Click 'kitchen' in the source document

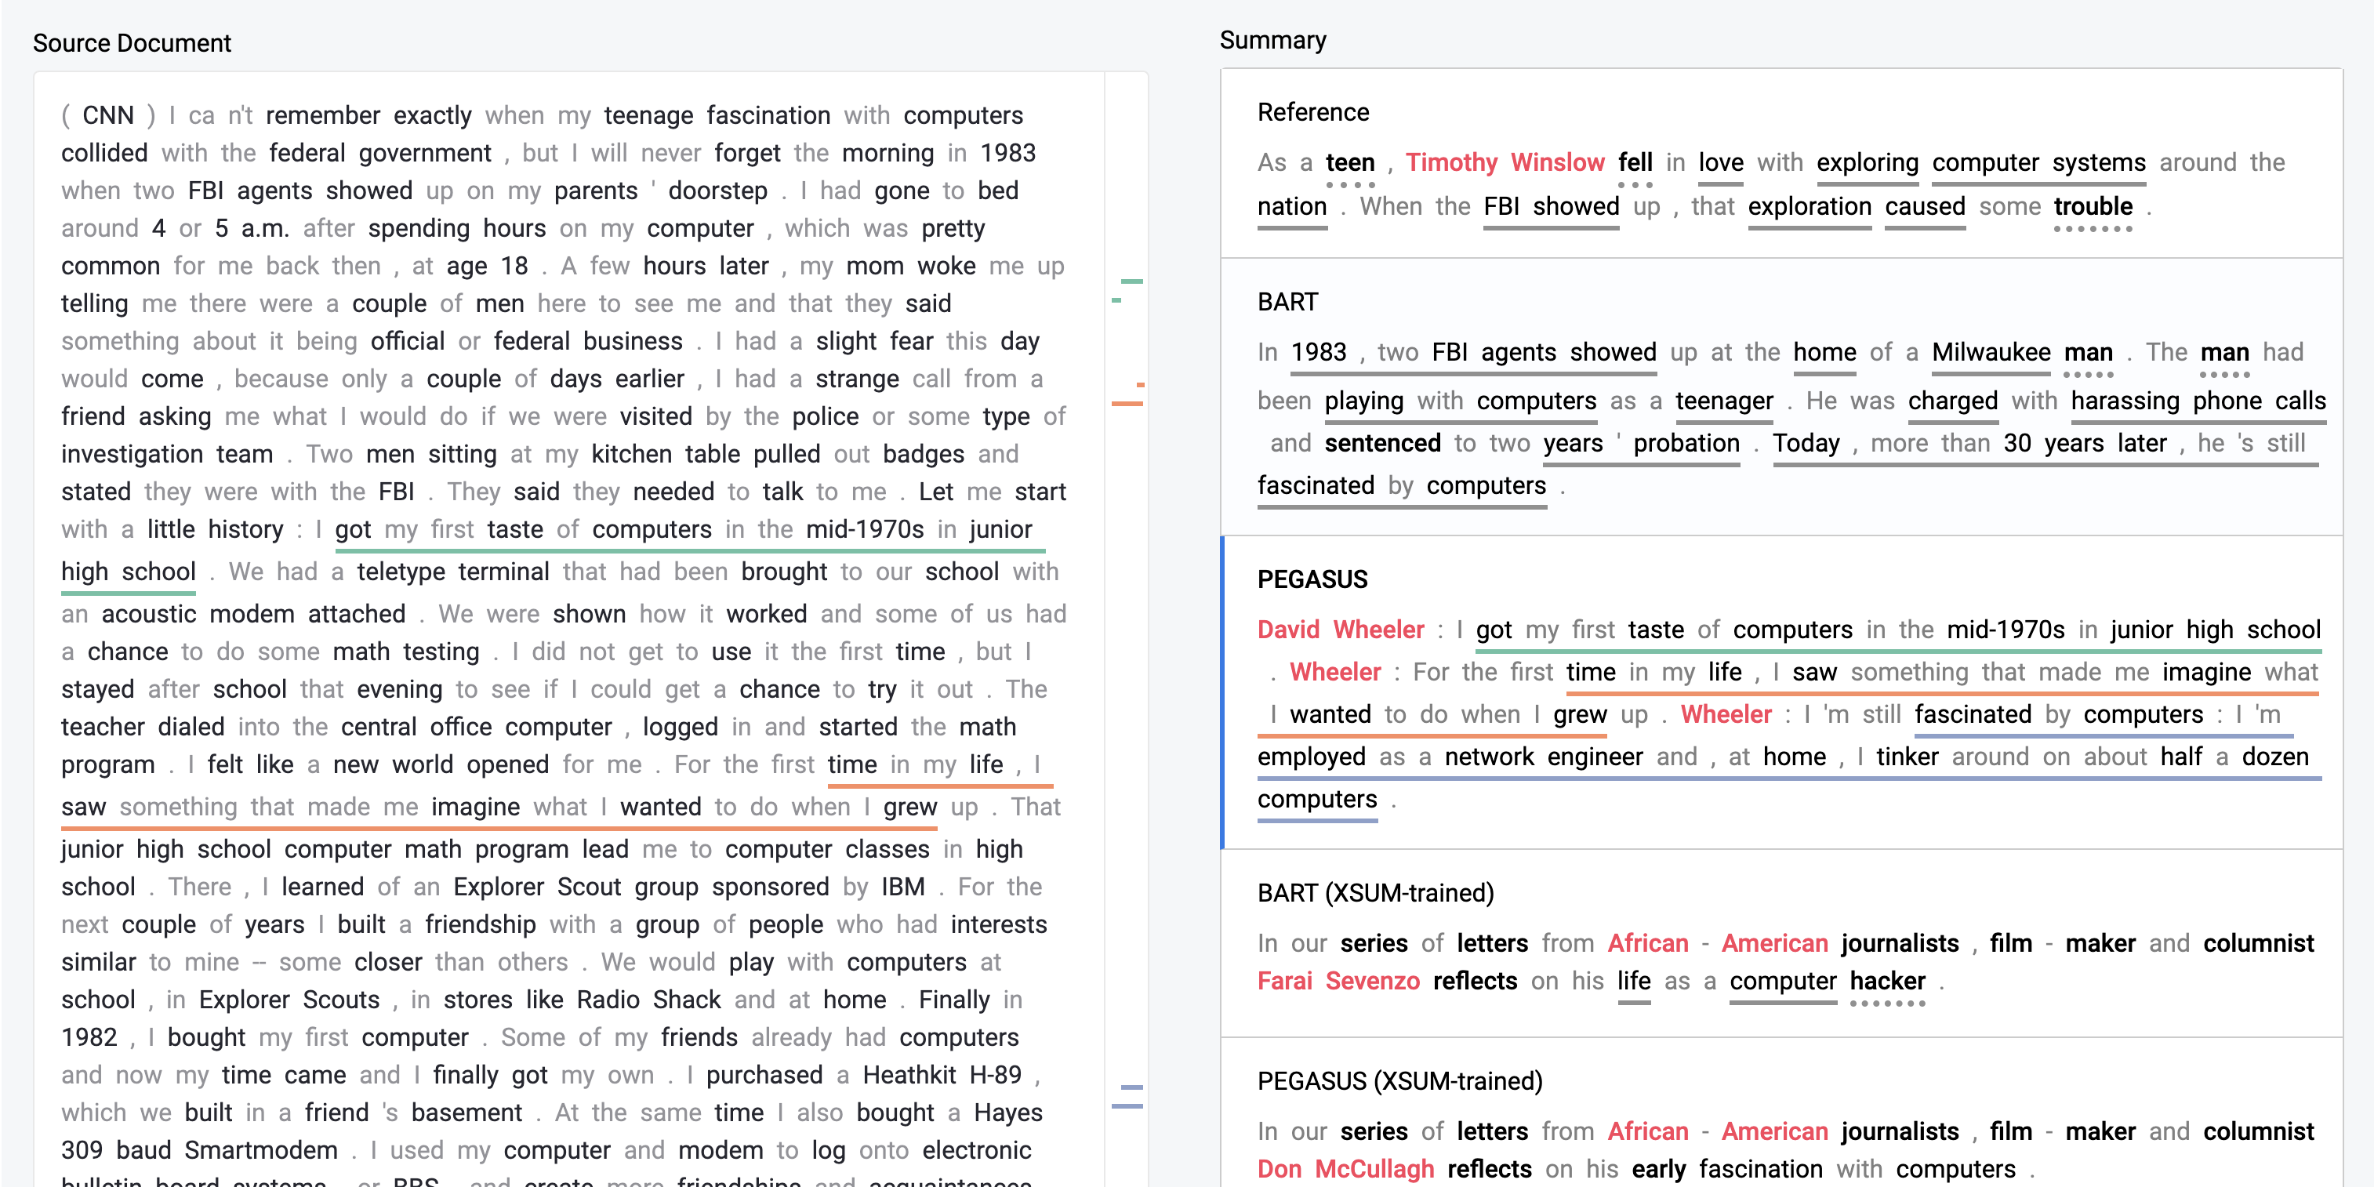630,455
